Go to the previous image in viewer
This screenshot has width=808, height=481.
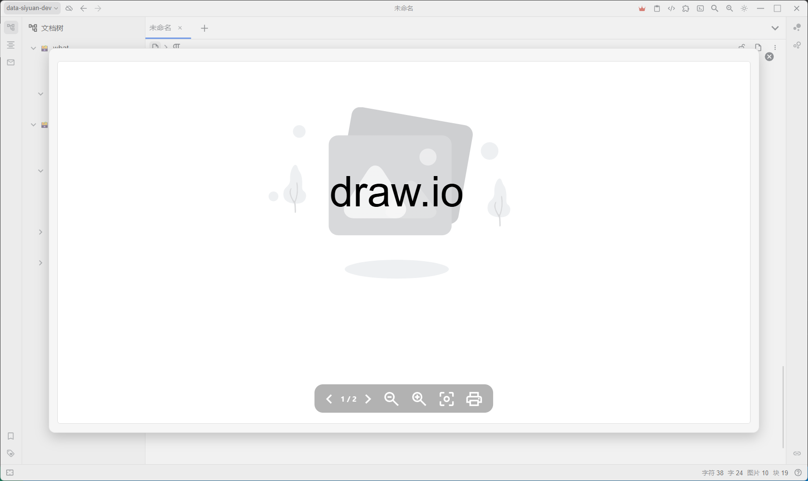pos(329,399)
